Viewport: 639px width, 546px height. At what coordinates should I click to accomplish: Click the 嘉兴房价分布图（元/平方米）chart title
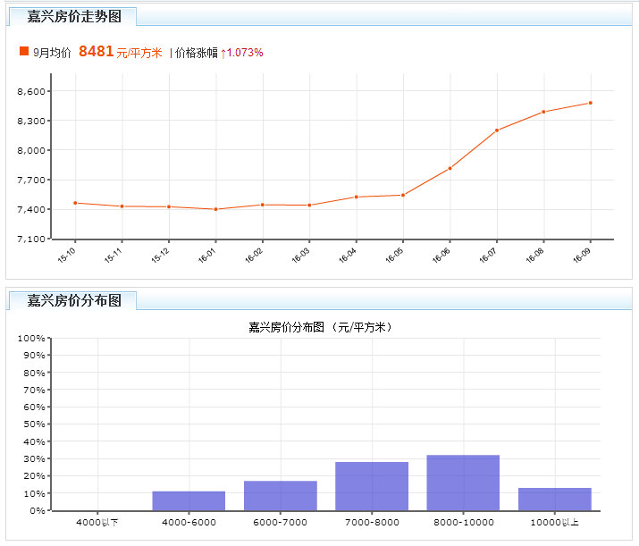coord(320,327)
